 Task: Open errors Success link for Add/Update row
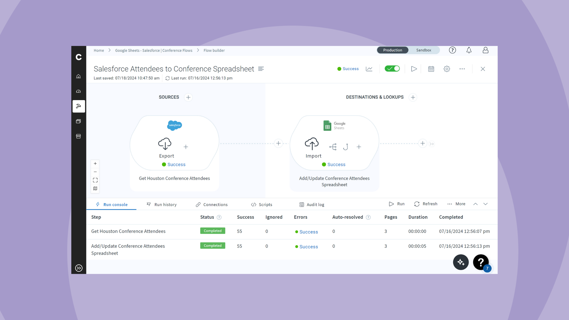click(x=309, y=247)
